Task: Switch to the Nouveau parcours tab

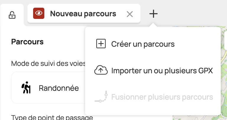Action: [83, 14]
